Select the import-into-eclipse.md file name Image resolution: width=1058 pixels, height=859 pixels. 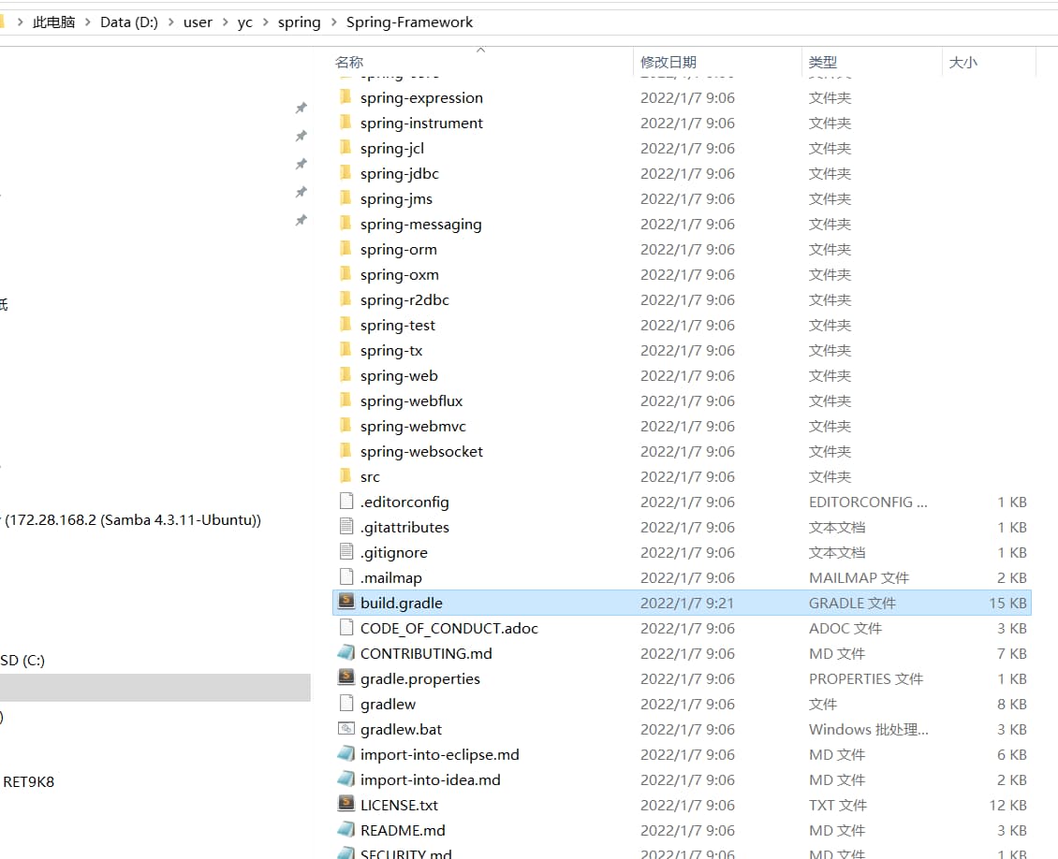(439, 754)
